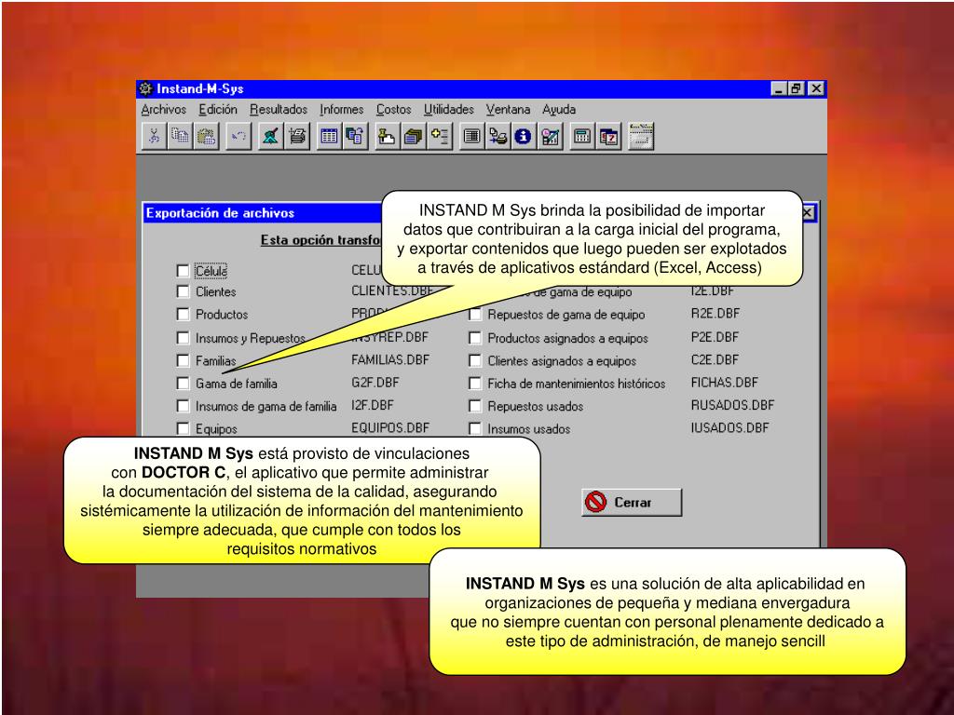Tick the Célula checkbox
954x715 pixels.
click(183, 271)
